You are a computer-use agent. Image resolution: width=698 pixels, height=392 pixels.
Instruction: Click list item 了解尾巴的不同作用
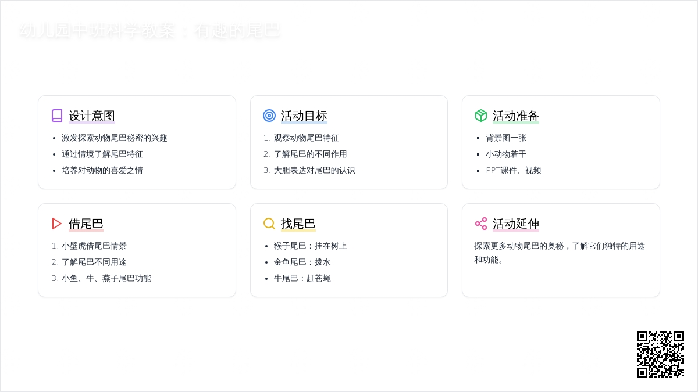click(x=310, y=154)
